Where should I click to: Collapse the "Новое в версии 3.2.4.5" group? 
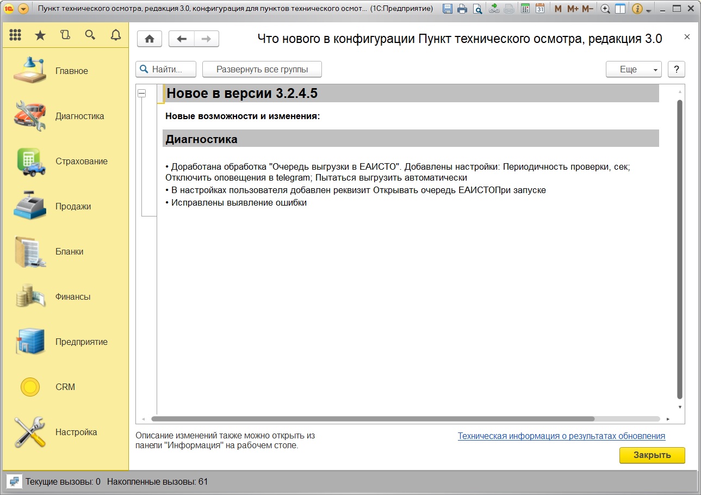tap(142, 94)
